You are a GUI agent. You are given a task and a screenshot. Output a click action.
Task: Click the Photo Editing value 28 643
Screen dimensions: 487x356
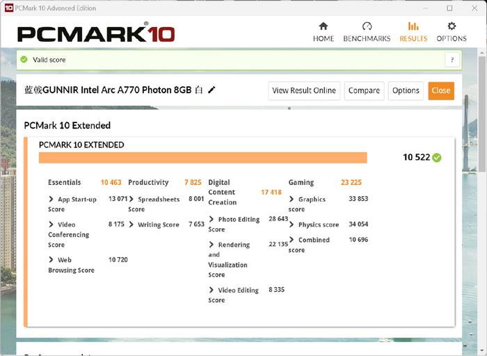point(278,219)
